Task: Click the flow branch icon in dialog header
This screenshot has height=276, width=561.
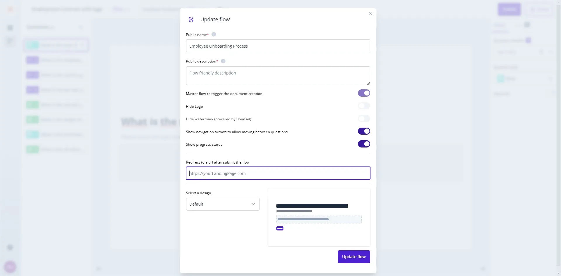Action: [x=191, y=20]
